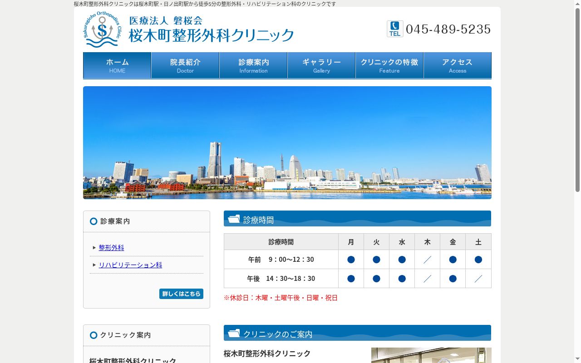This screenshot has width=581, height=363.
Task: Click the afternoon Friday open dot
Action: (x=453, y=279)
